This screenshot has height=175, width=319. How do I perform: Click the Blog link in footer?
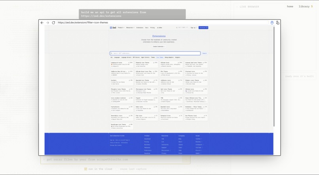(180, 139)
